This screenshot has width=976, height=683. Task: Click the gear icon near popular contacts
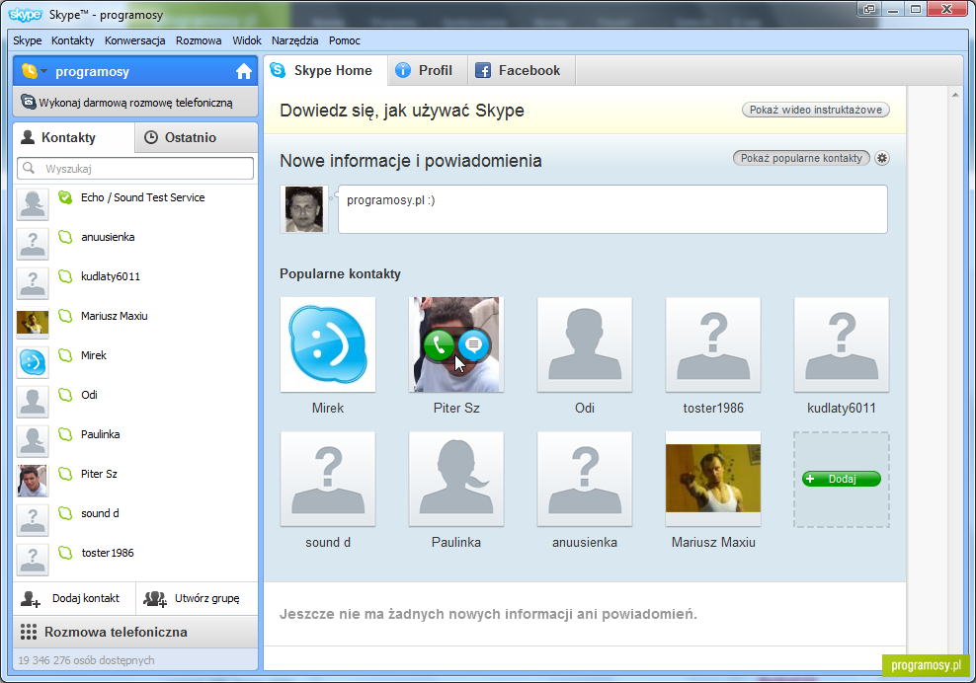coord(882,159)
